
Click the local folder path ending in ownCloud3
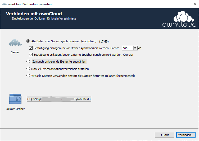pyautogui.click(x=59, y=99)
